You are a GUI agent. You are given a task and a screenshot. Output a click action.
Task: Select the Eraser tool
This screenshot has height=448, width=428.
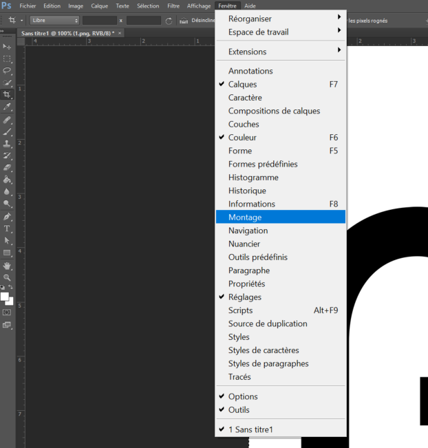coord(7,168)
